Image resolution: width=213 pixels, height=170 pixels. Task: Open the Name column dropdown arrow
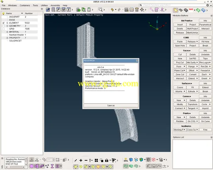point(22,13)
